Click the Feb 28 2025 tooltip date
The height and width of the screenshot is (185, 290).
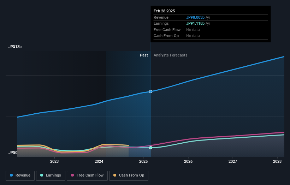164,11
